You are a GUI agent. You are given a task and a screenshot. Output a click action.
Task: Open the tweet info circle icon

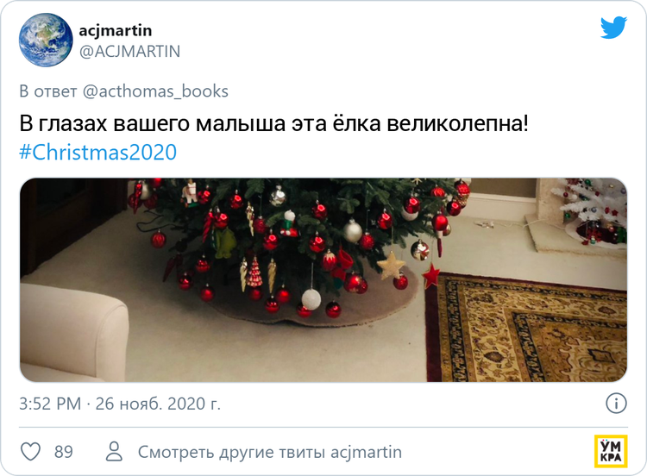pyautogui.click(x=616, y=403)
